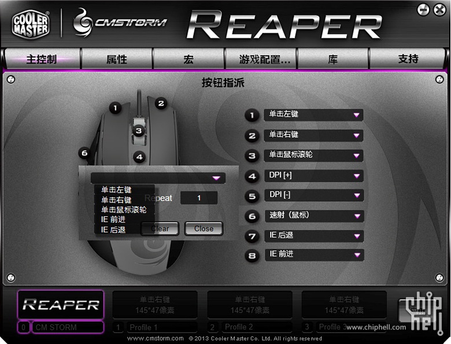
Task: Choose IE 后退 from the popup list
Action: pyautogui.click(x=124, y=230)
